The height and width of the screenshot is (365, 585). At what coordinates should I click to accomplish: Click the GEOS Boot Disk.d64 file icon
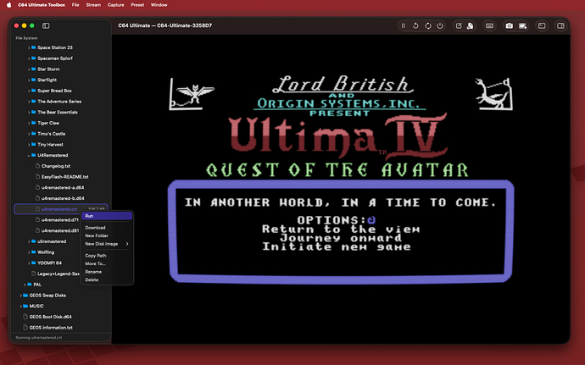25,317
